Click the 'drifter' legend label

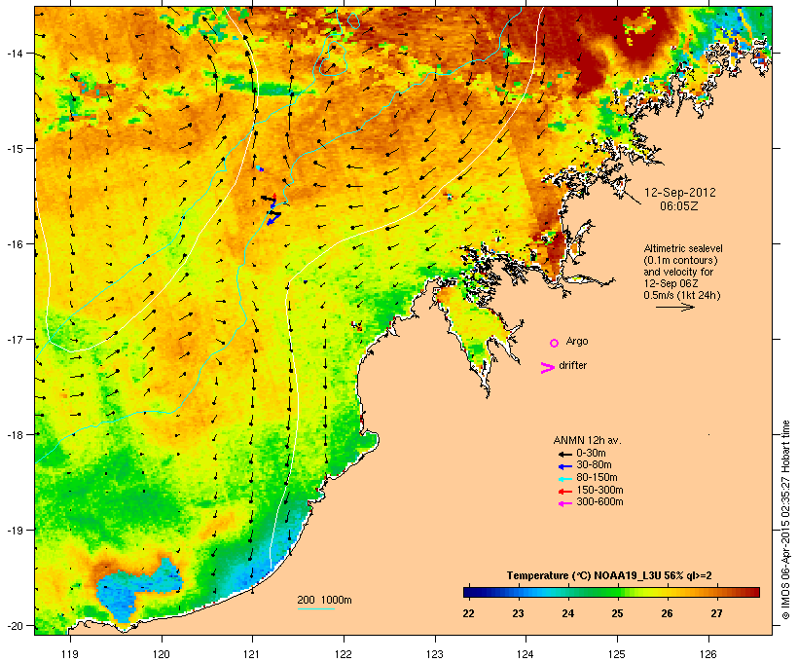click(x=572, y=365)
